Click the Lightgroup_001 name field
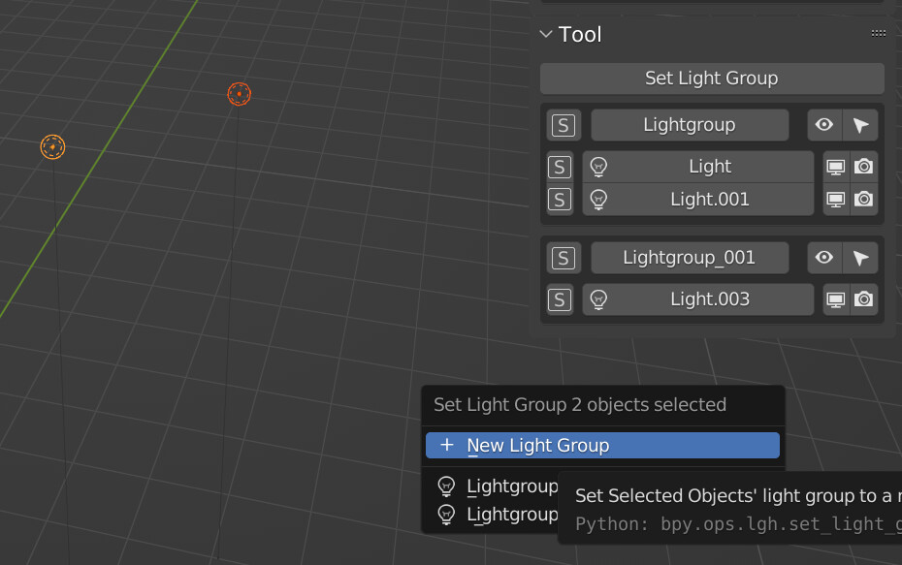902x565 pixels. click(x=689, y=258)
